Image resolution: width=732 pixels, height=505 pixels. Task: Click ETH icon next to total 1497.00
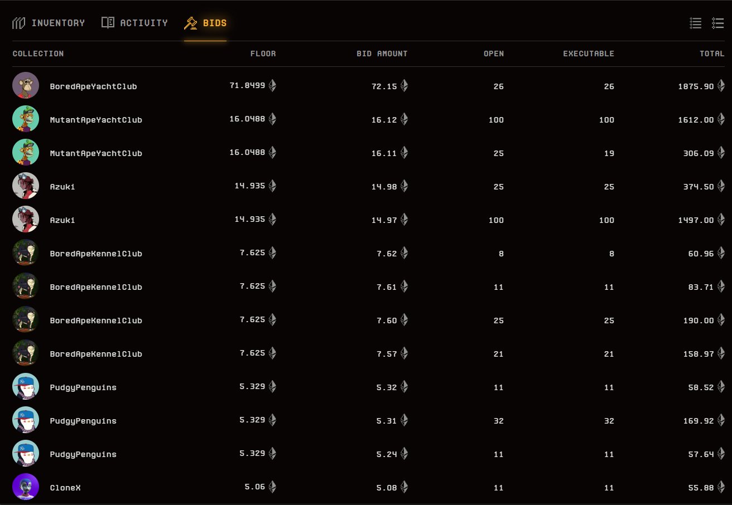coord(721,220)
